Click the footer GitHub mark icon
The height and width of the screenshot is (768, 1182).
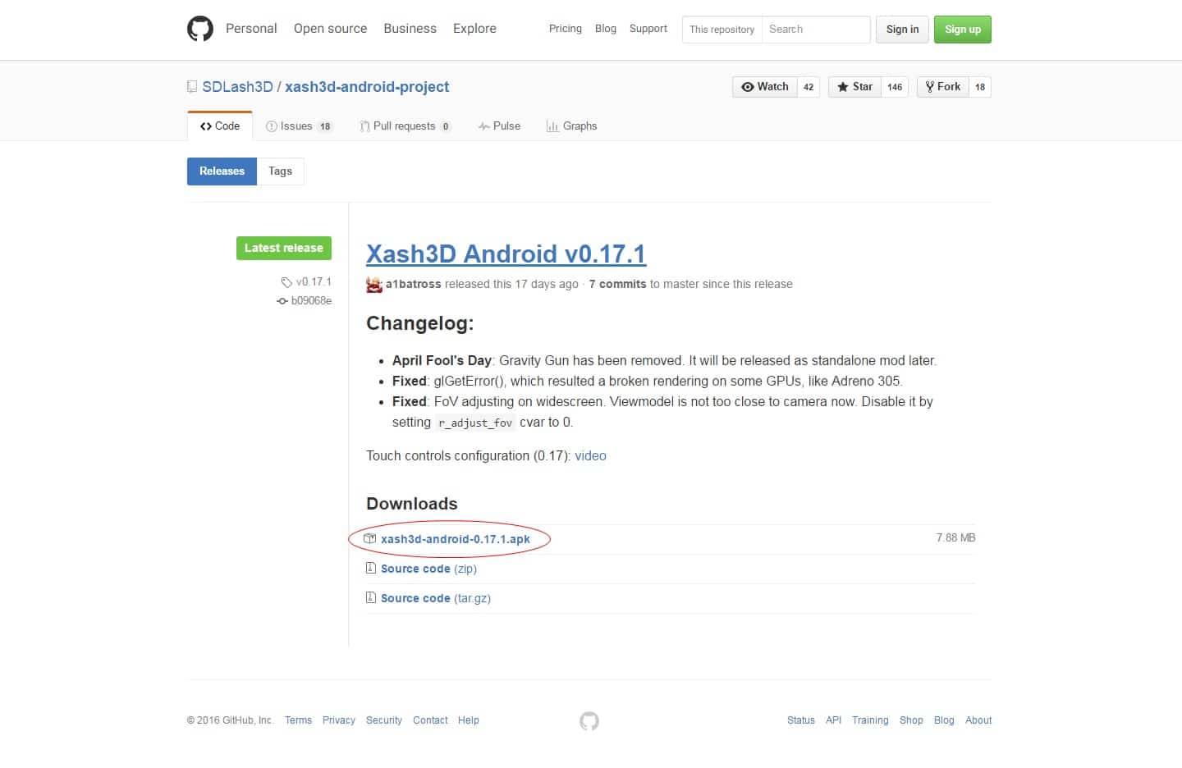pyautogui.click(x=589, y=721)
